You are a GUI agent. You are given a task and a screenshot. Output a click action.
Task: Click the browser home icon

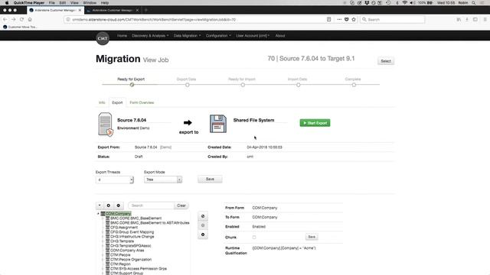30,19
